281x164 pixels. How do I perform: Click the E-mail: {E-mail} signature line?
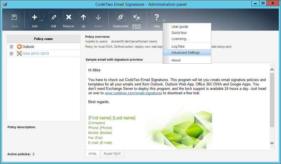pos(100,143)
